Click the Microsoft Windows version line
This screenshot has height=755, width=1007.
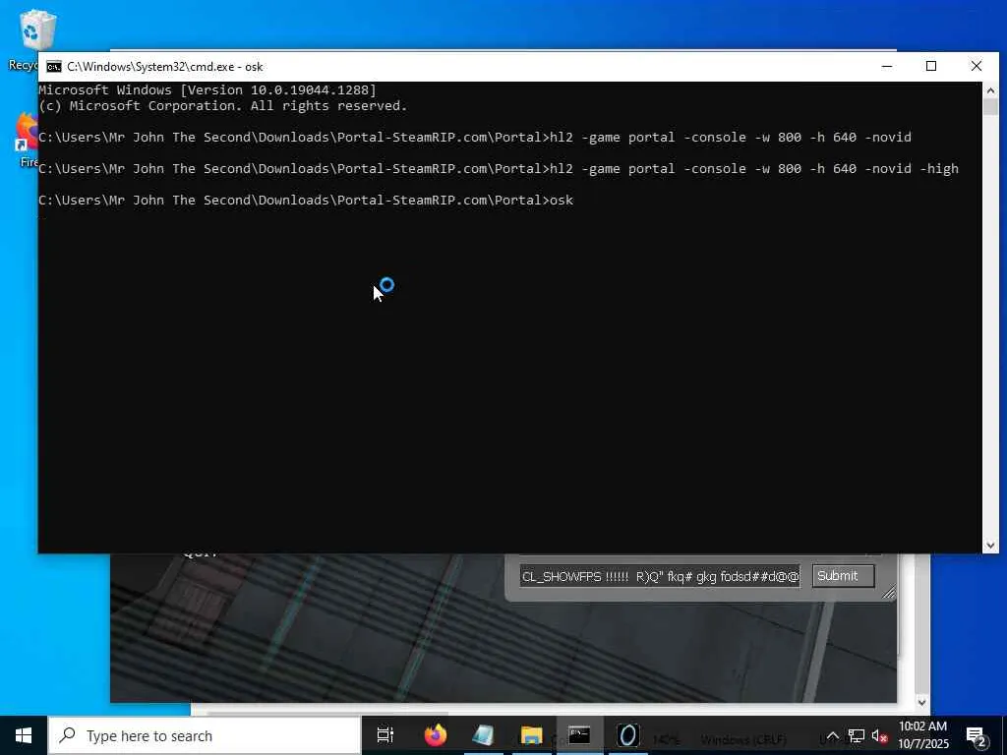pos(207,90)
